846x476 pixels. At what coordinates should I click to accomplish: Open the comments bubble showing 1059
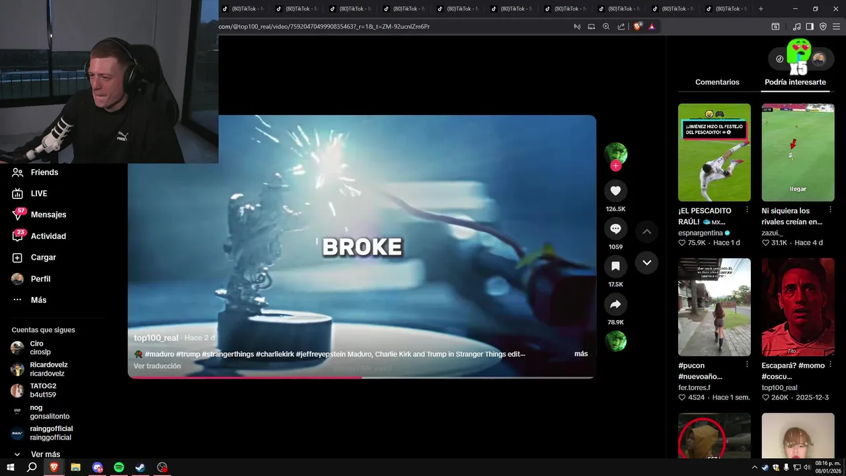(615, 228)
